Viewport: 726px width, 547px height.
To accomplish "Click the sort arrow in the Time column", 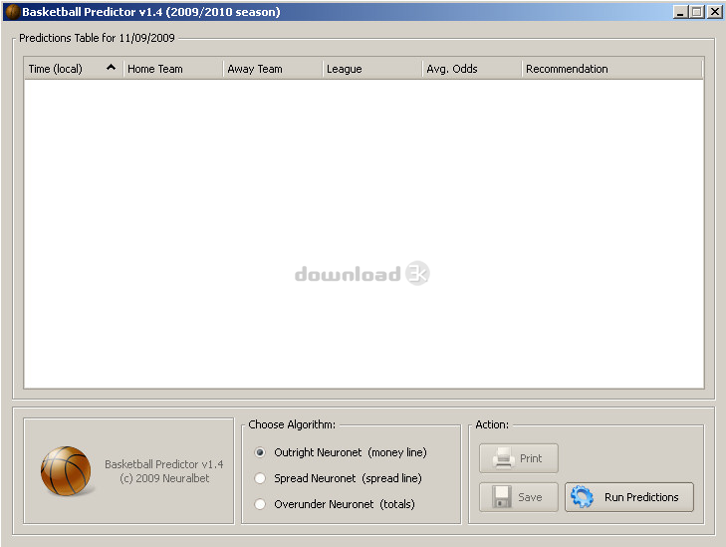I will [x=111, y=67].
